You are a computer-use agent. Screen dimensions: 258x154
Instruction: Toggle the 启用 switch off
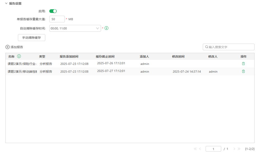(x=53, y=11)
